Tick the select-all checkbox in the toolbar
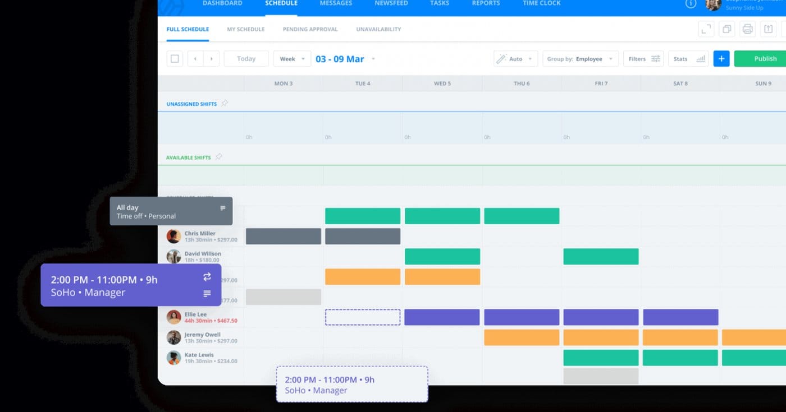Image resolution: width=786 pixels, height=412 pixels. pos(175,59)
